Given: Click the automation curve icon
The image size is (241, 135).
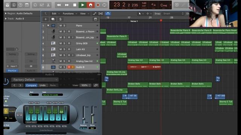Looking at the screenshot, I should click(95, 13).
